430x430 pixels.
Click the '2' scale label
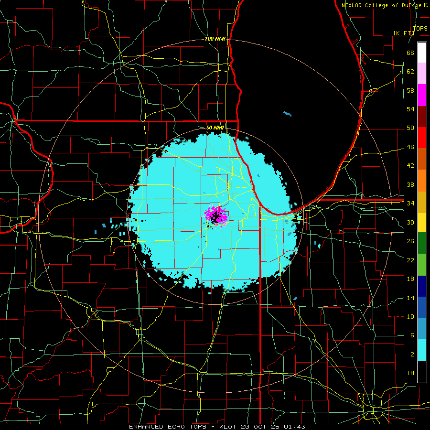[412, 355]
